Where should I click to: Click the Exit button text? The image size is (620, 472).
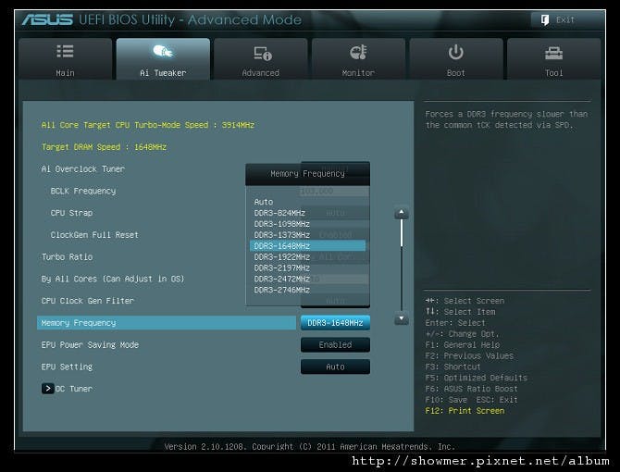tap(565, 19)
